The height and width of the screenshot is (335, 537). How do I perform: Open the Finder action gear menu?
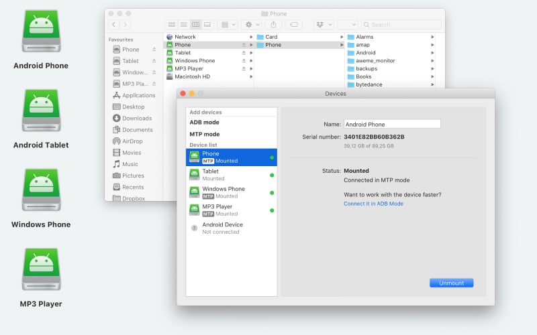click(252, 25)
